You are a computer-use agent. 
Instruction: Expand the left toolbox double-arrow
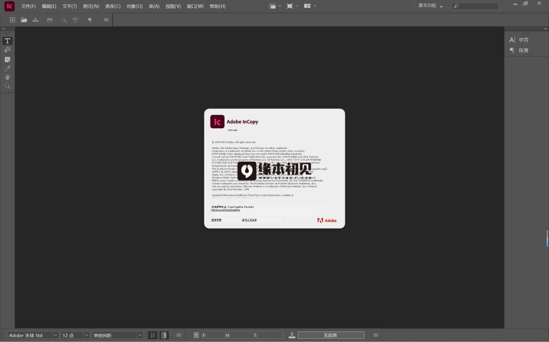4,28
